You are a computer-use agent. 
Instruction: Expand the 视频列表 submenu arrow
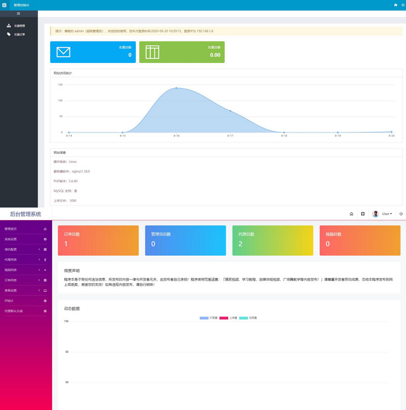click(x=39, y=270)
